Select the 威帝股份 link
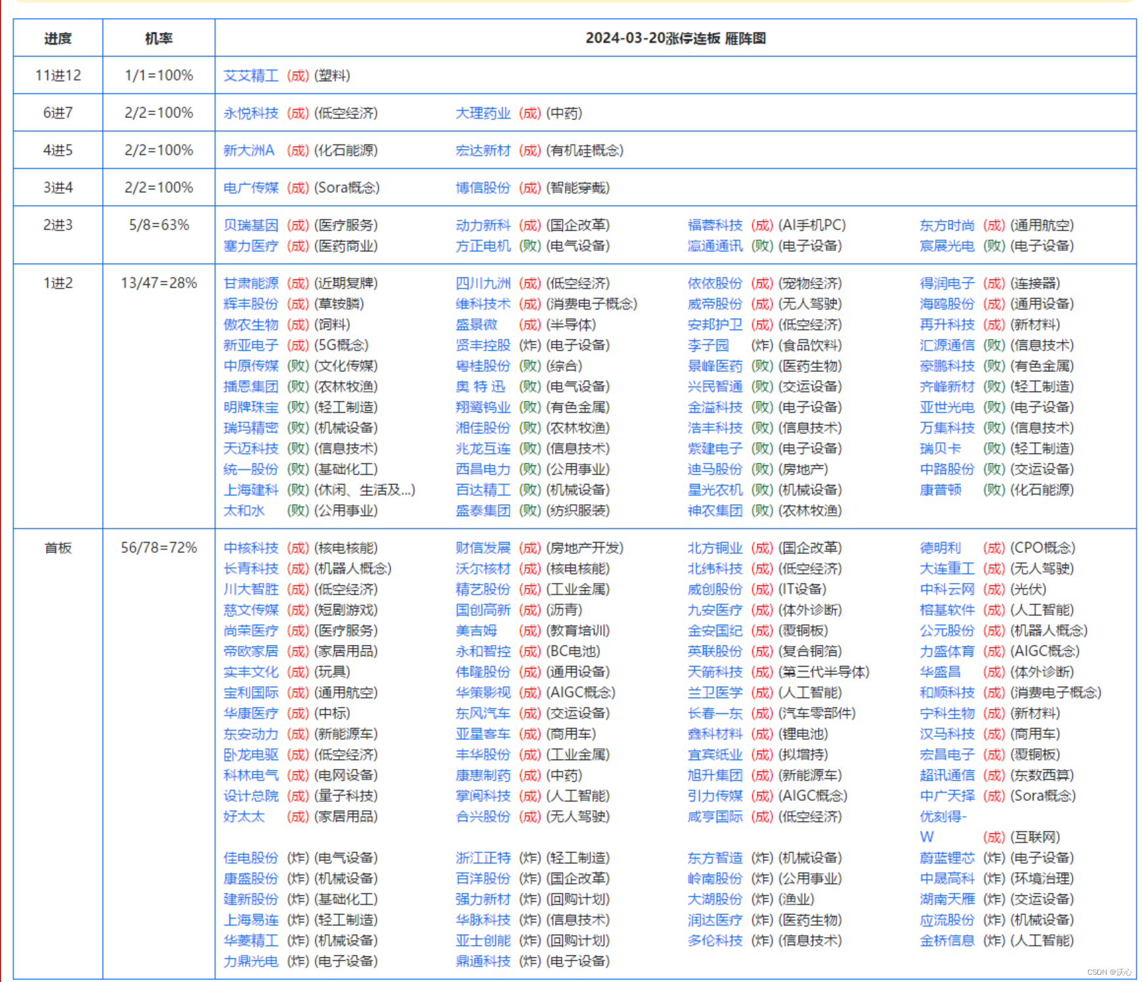 coord(715,304)
